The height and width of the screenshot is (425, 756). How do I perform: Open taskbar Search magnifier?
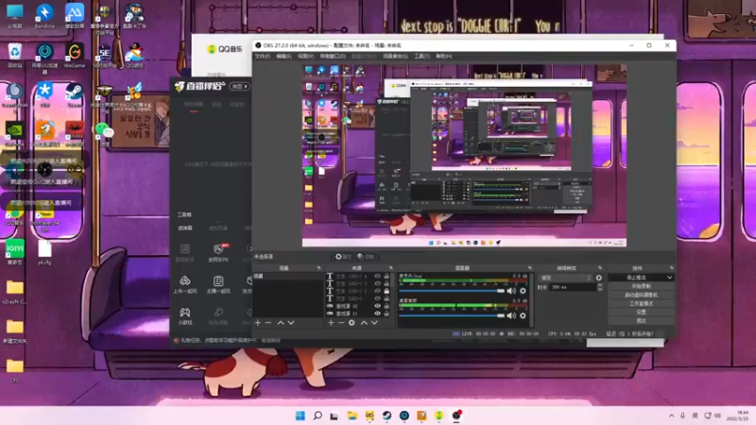(318, 416)
